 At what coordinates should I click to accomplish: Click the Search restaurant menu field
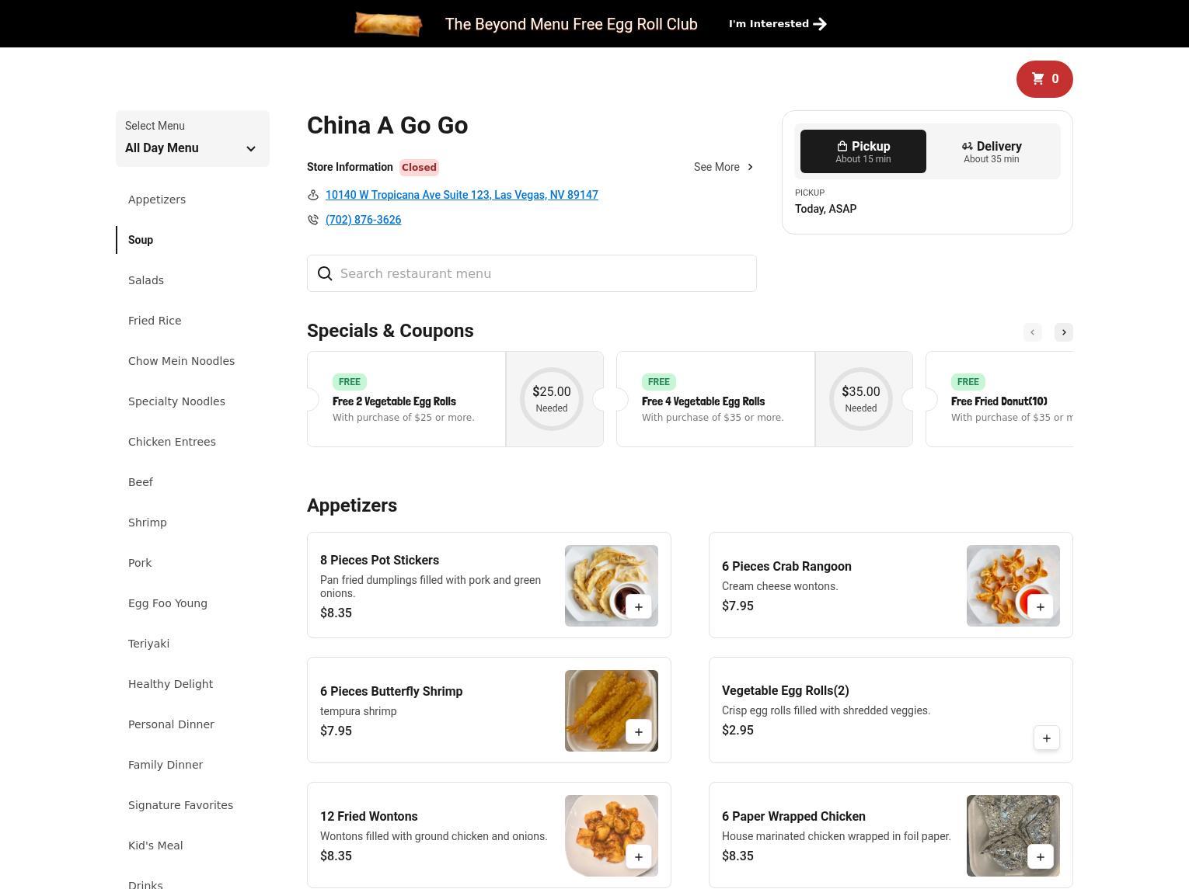tap(532, 273)
